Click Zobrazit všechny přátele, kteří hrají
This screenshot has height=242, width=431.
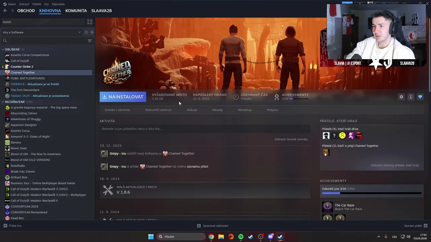395,165
